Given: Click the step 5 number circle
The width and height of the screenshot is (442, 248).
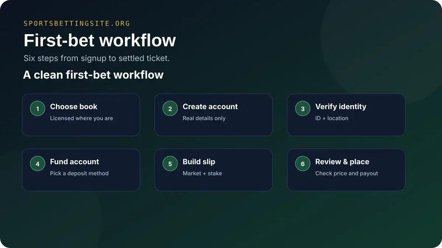Looking at the screenshot, I should [170, 164].
